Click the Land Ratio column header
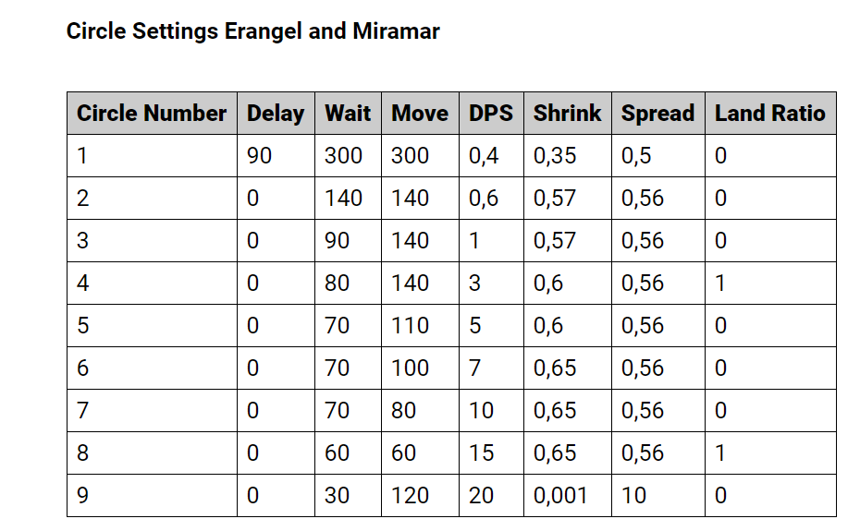The image size is (860, 531). click(770, 114)
